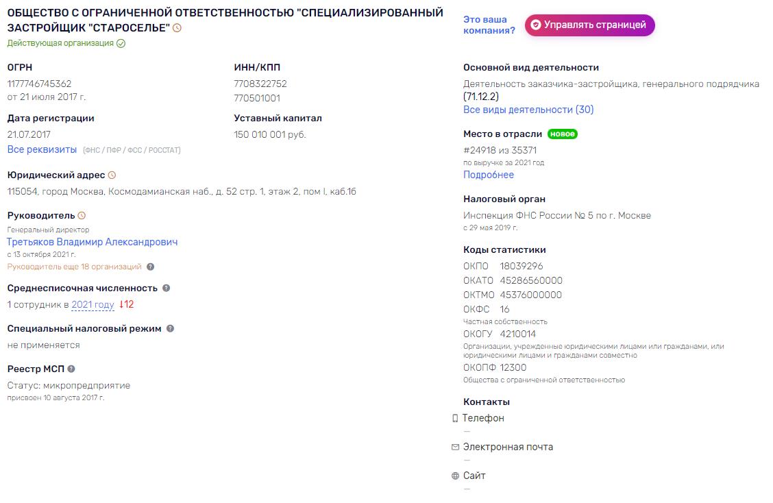Open the Все реквизиты link
Screen dimensions: 773x503
tap(42, 149)
